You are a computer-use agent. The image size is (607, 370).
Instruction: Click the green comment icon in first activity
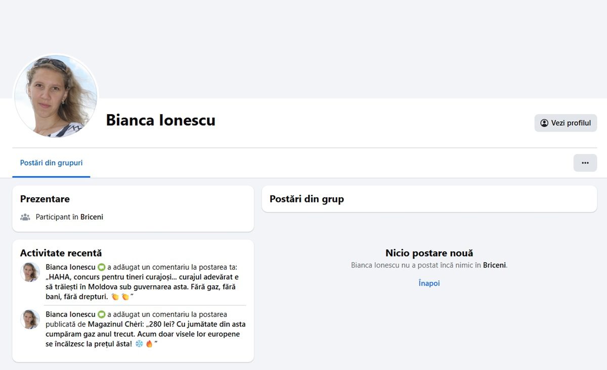pyautogui.click(x=101, y=267)
